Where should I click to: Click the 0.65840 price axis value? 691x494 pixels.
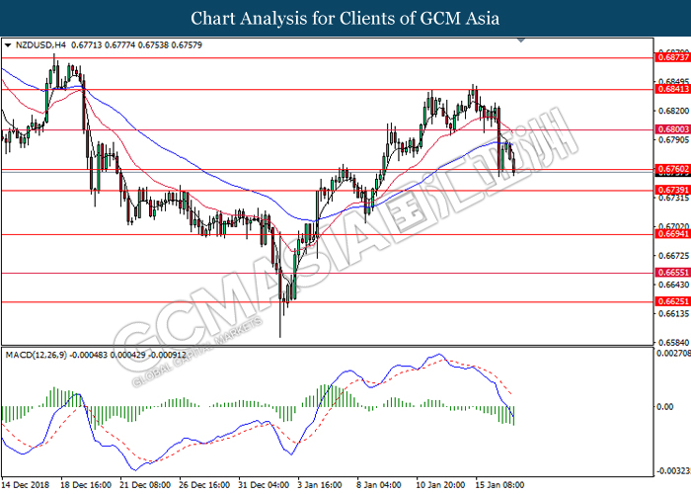point(673,342)
